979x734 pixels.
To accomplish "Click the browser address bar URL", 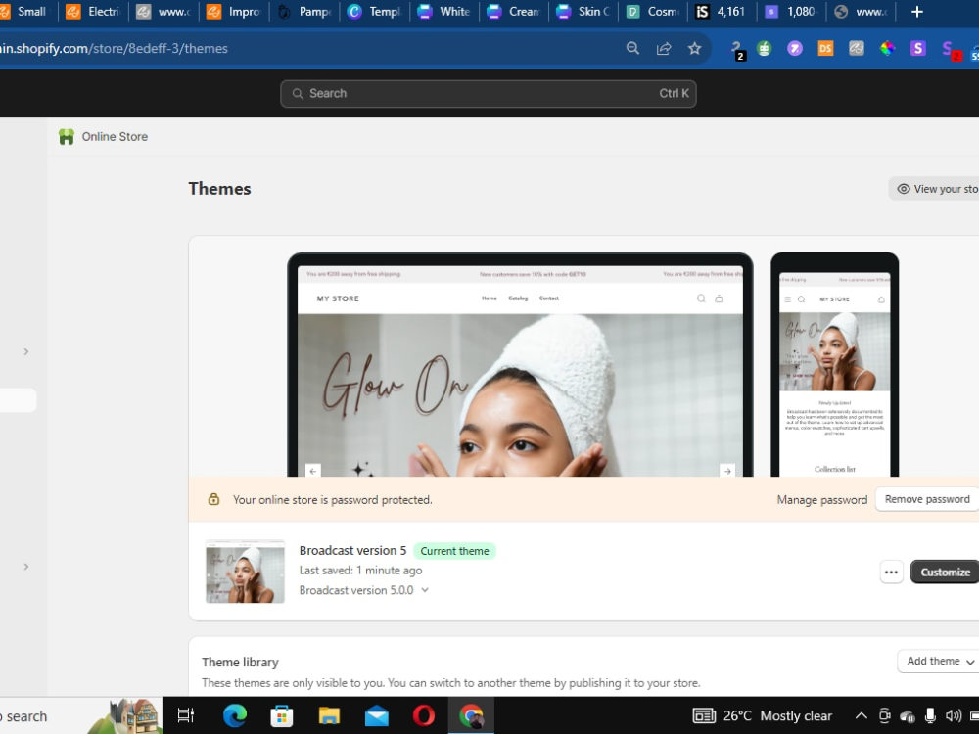I will click(x=114, y=48).
